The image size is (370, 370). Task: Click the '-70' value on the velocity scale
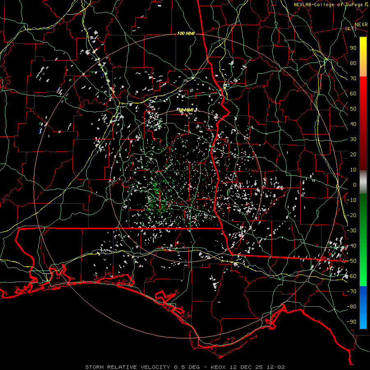coord(351,291)
